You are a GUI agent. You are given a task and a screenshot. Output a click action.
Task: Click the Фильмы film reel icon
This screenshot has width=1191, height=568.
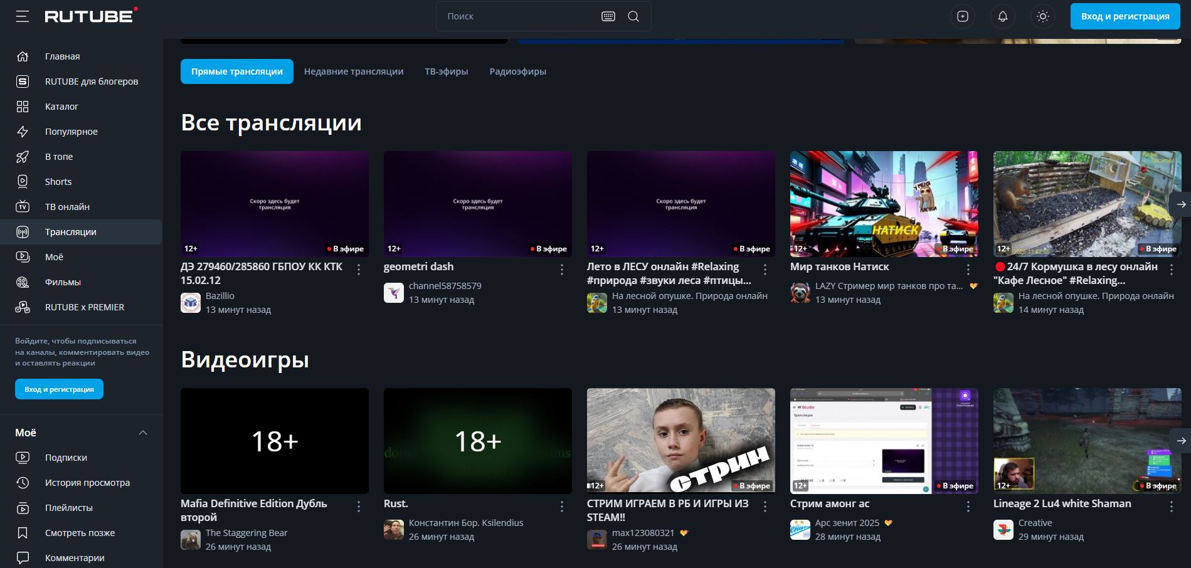pos(23,282)
